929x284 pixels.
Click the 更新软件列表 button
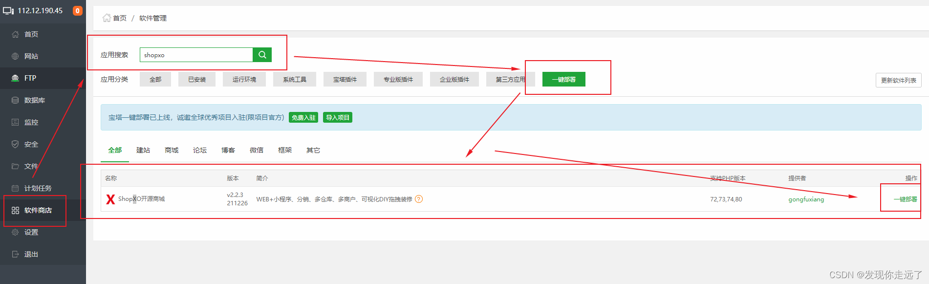tap(899, 80)
